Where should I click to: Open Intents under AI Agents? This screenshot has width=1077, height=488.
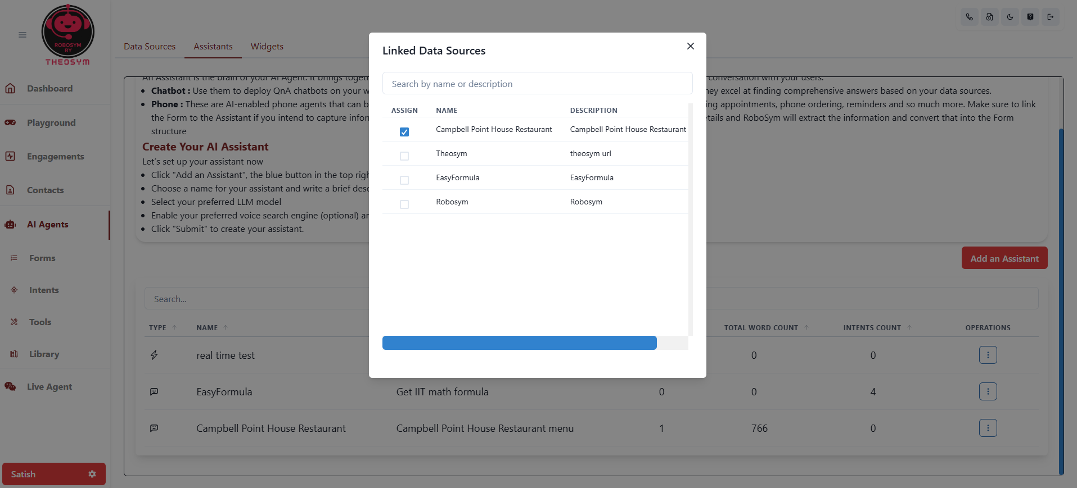coord(44,290)
